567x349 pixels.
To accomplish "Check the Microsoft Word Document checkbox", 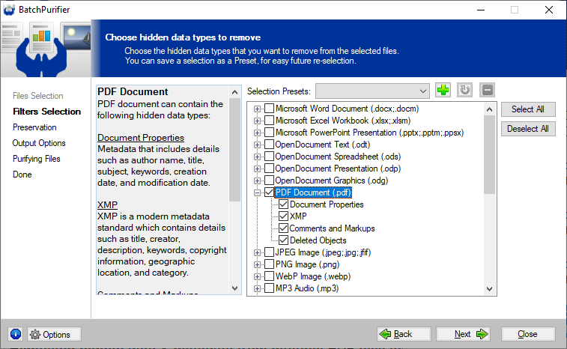I will 269,109.
